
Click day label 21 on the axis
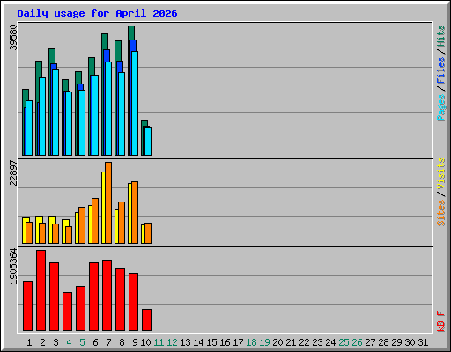tap(291, 342)
